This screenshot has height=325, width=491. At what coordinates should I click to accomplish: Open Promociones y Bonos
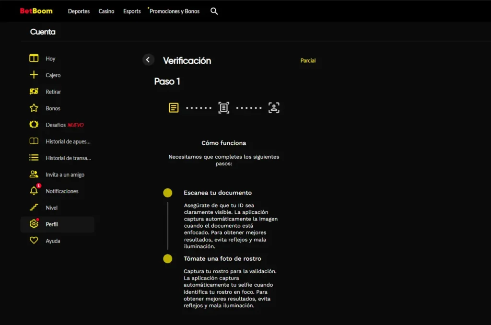click(x=175, y=12)
